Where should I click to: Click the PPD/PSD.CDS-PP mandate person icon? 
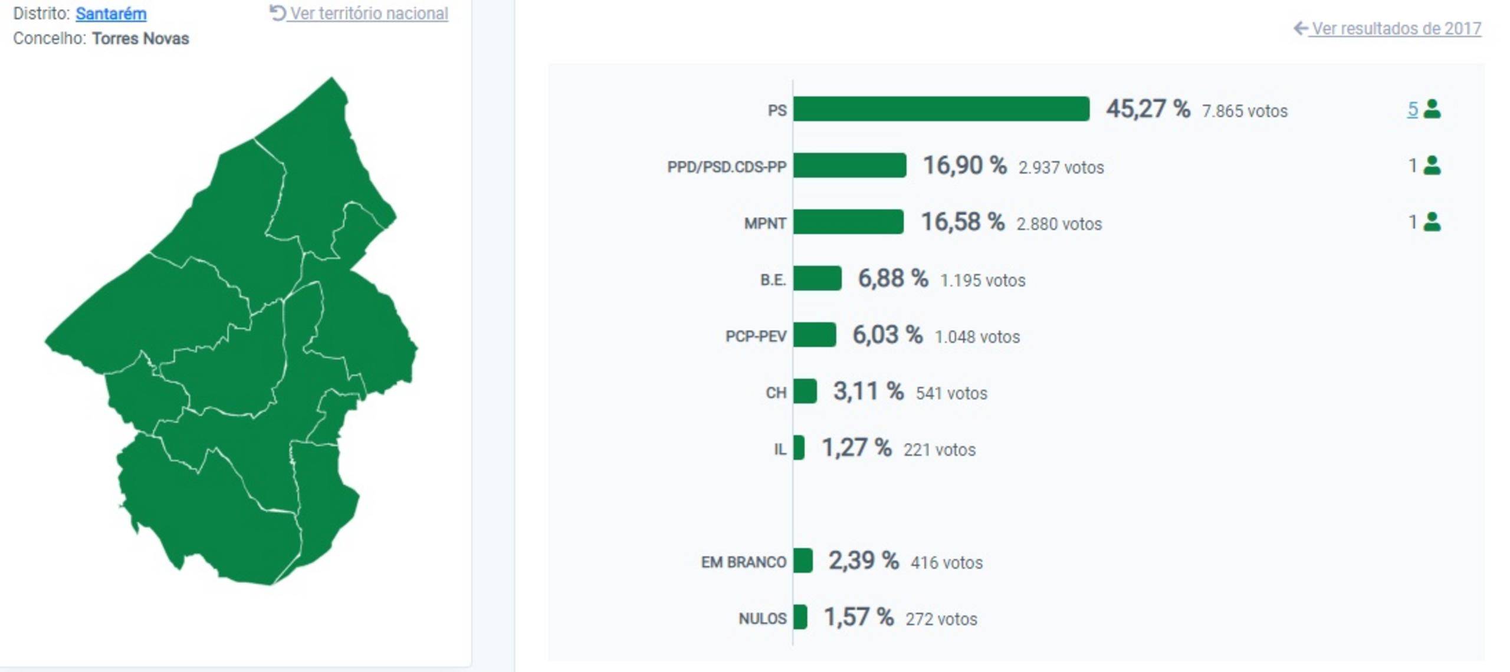click(x=1432, y=166)
